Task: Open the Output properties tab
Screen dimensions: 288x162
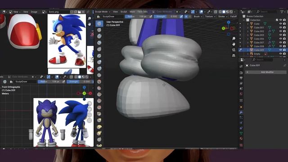Action: pos(241,78)
